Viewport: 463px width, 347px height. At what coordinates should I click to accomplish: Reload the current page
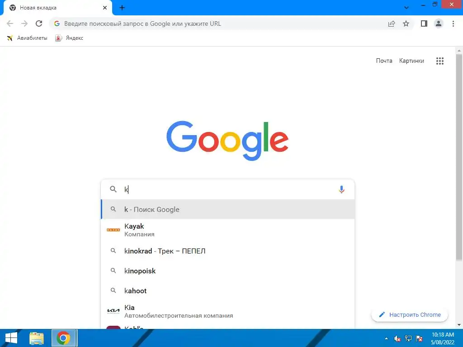39,23
